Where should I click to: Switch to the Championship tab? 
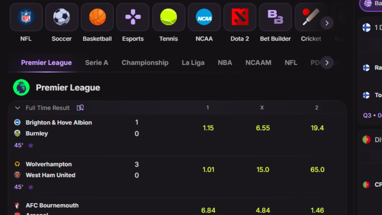click(x=145, y=63)
